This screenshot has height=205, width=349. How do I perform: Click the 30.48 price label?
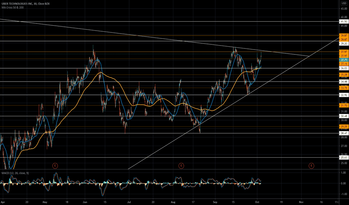point(344,116)
